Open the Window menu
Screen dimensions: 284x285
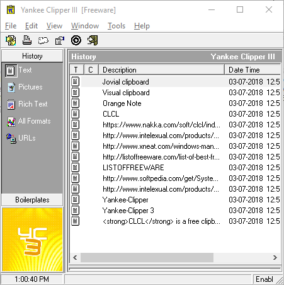85,26
